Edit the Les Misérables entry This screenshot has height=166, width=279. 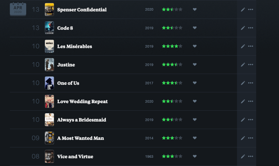(243, 46)
